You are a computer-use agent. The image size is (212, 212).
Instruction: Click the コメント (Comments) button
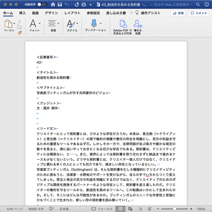click(199, 13)
